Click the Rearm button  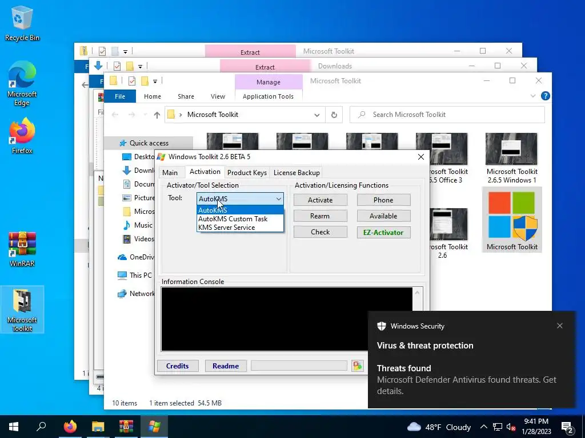(x=320, y=216)
